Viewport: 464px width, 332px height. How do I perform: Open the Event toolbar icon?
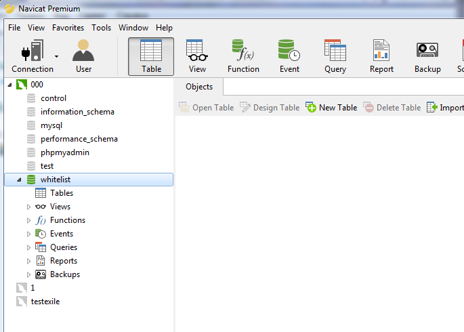click(289, 56)
